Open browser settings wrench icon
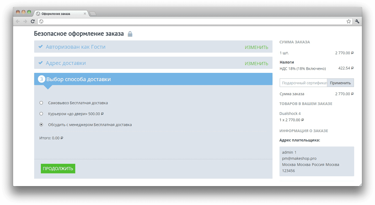This screenshot has width=375, height=205. tap(357, 22)
